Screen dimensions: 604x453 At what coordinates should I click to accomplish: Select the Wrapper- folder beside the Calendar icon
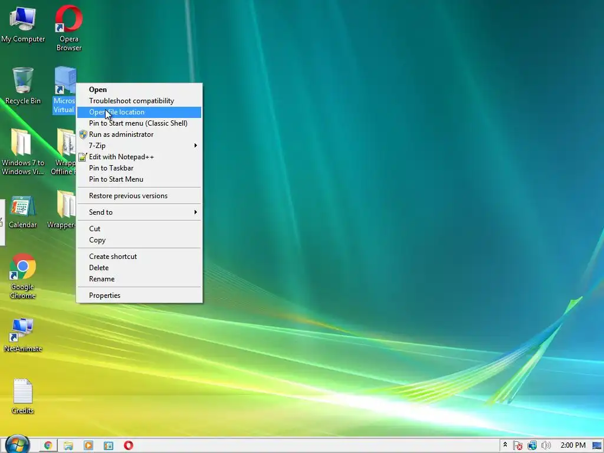tap(61, 210)
